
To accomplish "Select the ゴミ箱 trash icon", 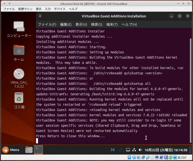I will (x=19, y=101).
